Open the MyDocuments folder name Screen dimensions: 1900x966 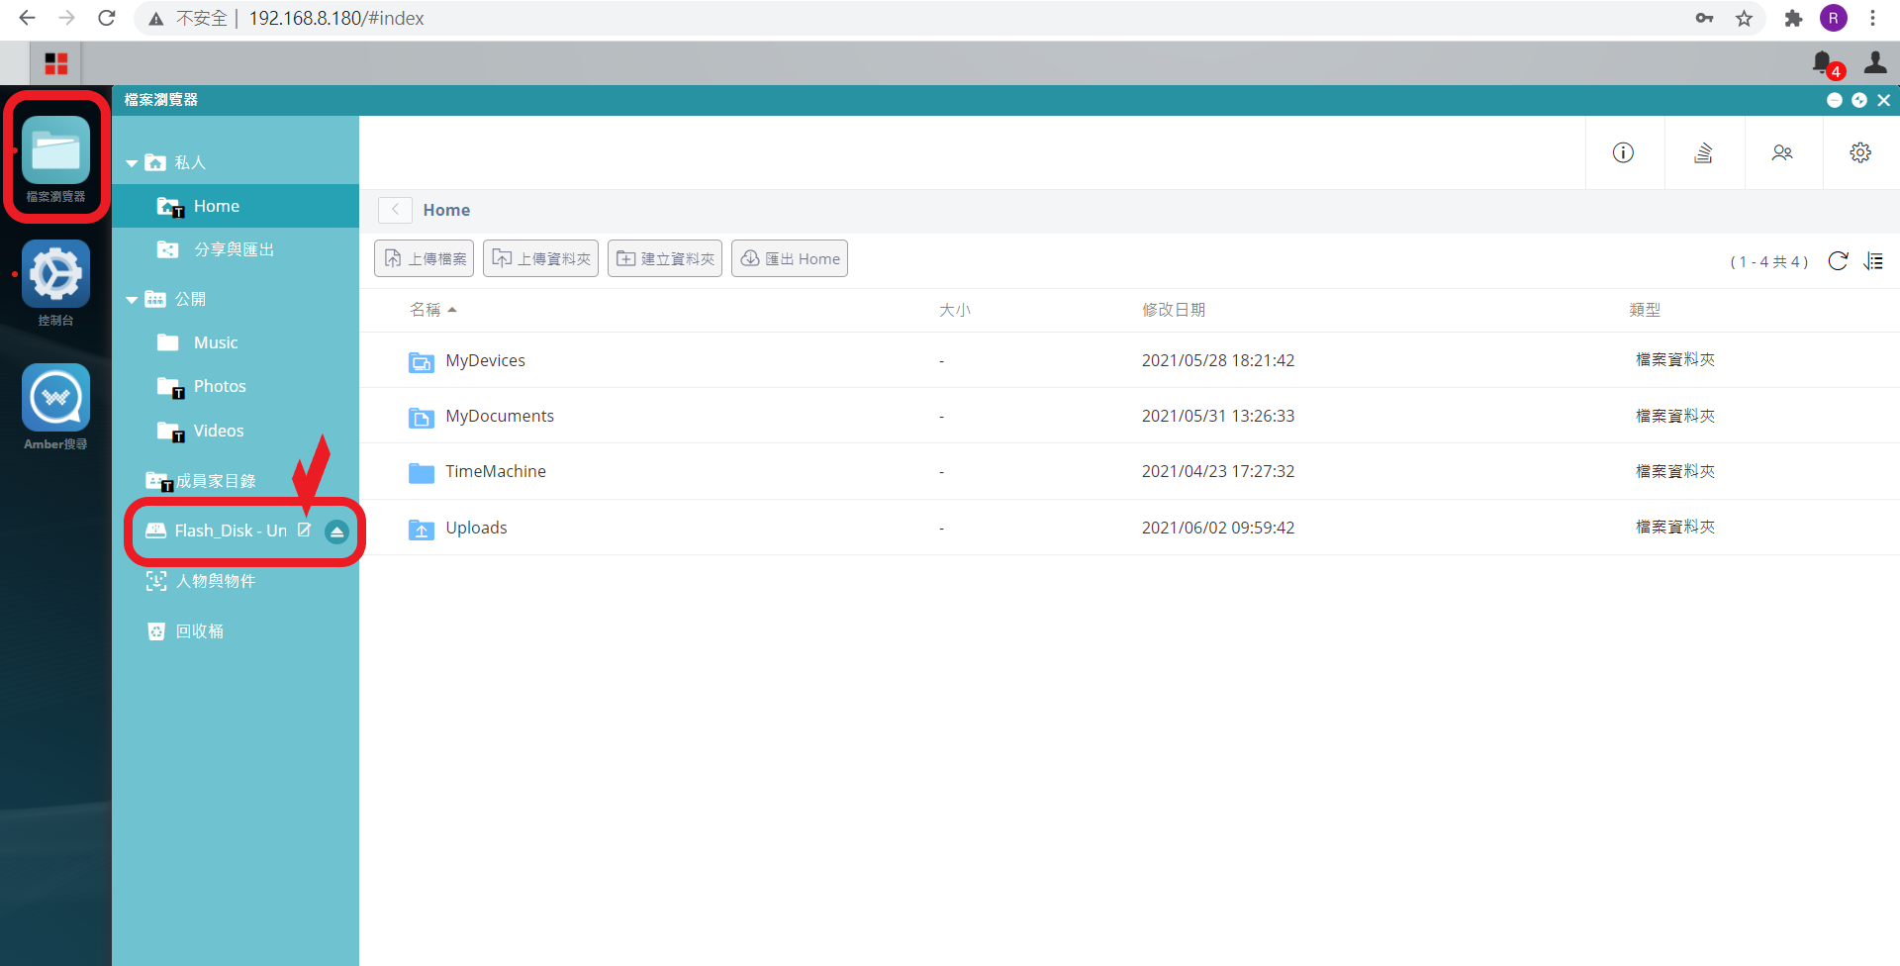point(500,416)
